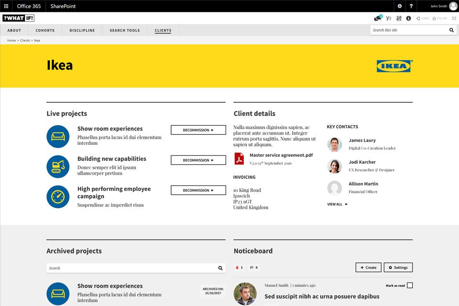Viewport: 459px width, 306px height.
Task: Expand View All key contacts
Action: pyautogui.click(x=337, y=204)
